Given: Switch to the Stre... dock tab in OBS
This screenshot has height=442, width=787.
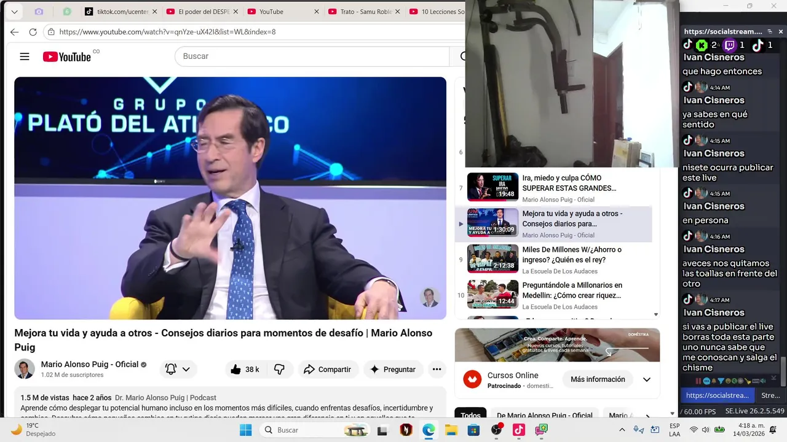Looking at the screenshot, I should pyautogui.click(x=770, y=395).
